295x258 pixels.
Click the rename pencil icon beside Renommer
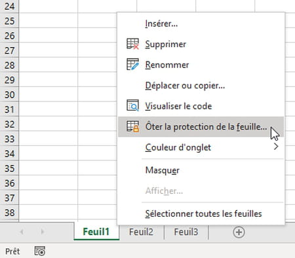point(132,64)
